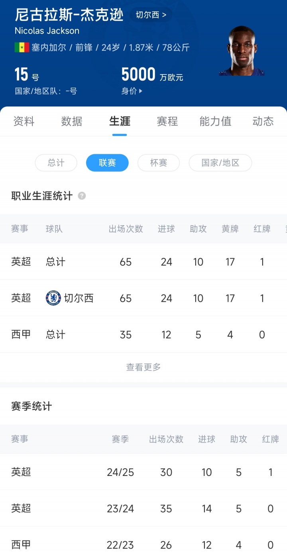The width and height of the screenshot is (287, 558).
Task: Select the 杯赛 filter
Action: [x=158, y=163]
